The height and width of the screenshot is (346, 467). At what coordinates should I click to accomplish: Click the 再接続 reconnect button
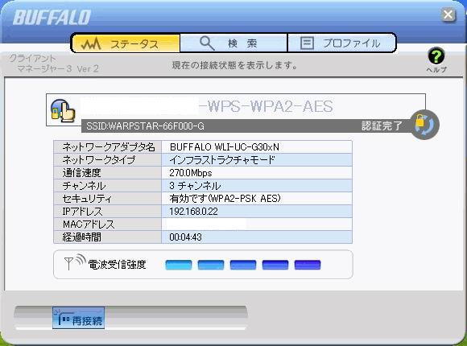click(x=79, y=318)
